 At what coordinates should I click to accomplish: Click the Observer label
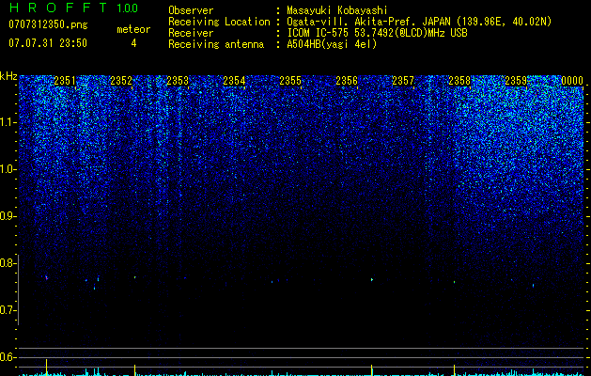pyautogui.click(x=191, y=10)
